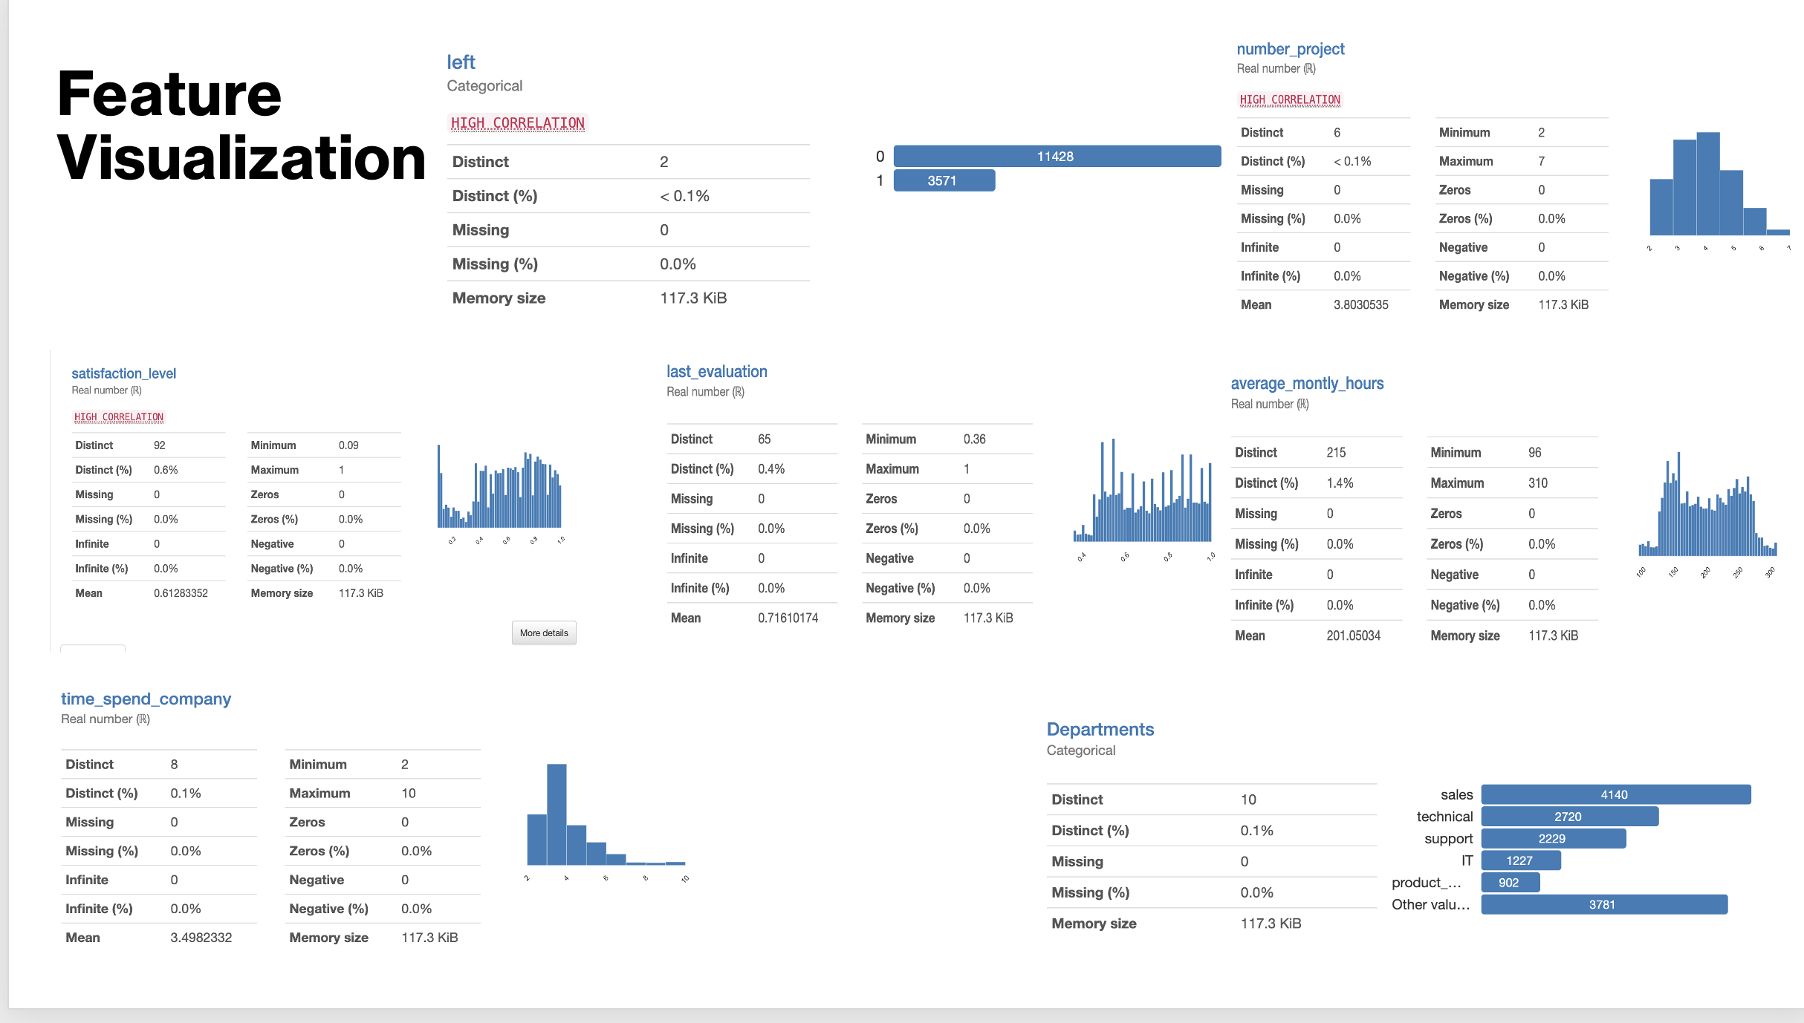
Task: Click the 'technical' category label
Action: (x=1444, y=817)
